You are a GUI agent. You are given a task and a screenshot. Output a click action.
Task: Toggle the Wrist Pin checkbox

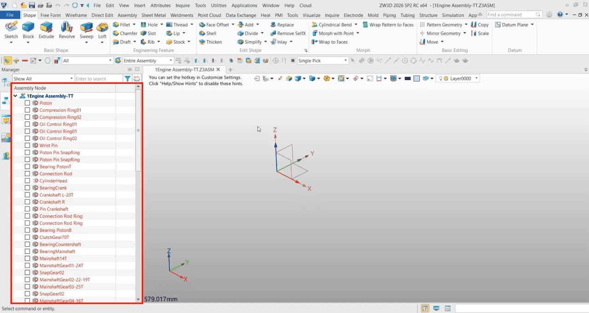point(27,145)
